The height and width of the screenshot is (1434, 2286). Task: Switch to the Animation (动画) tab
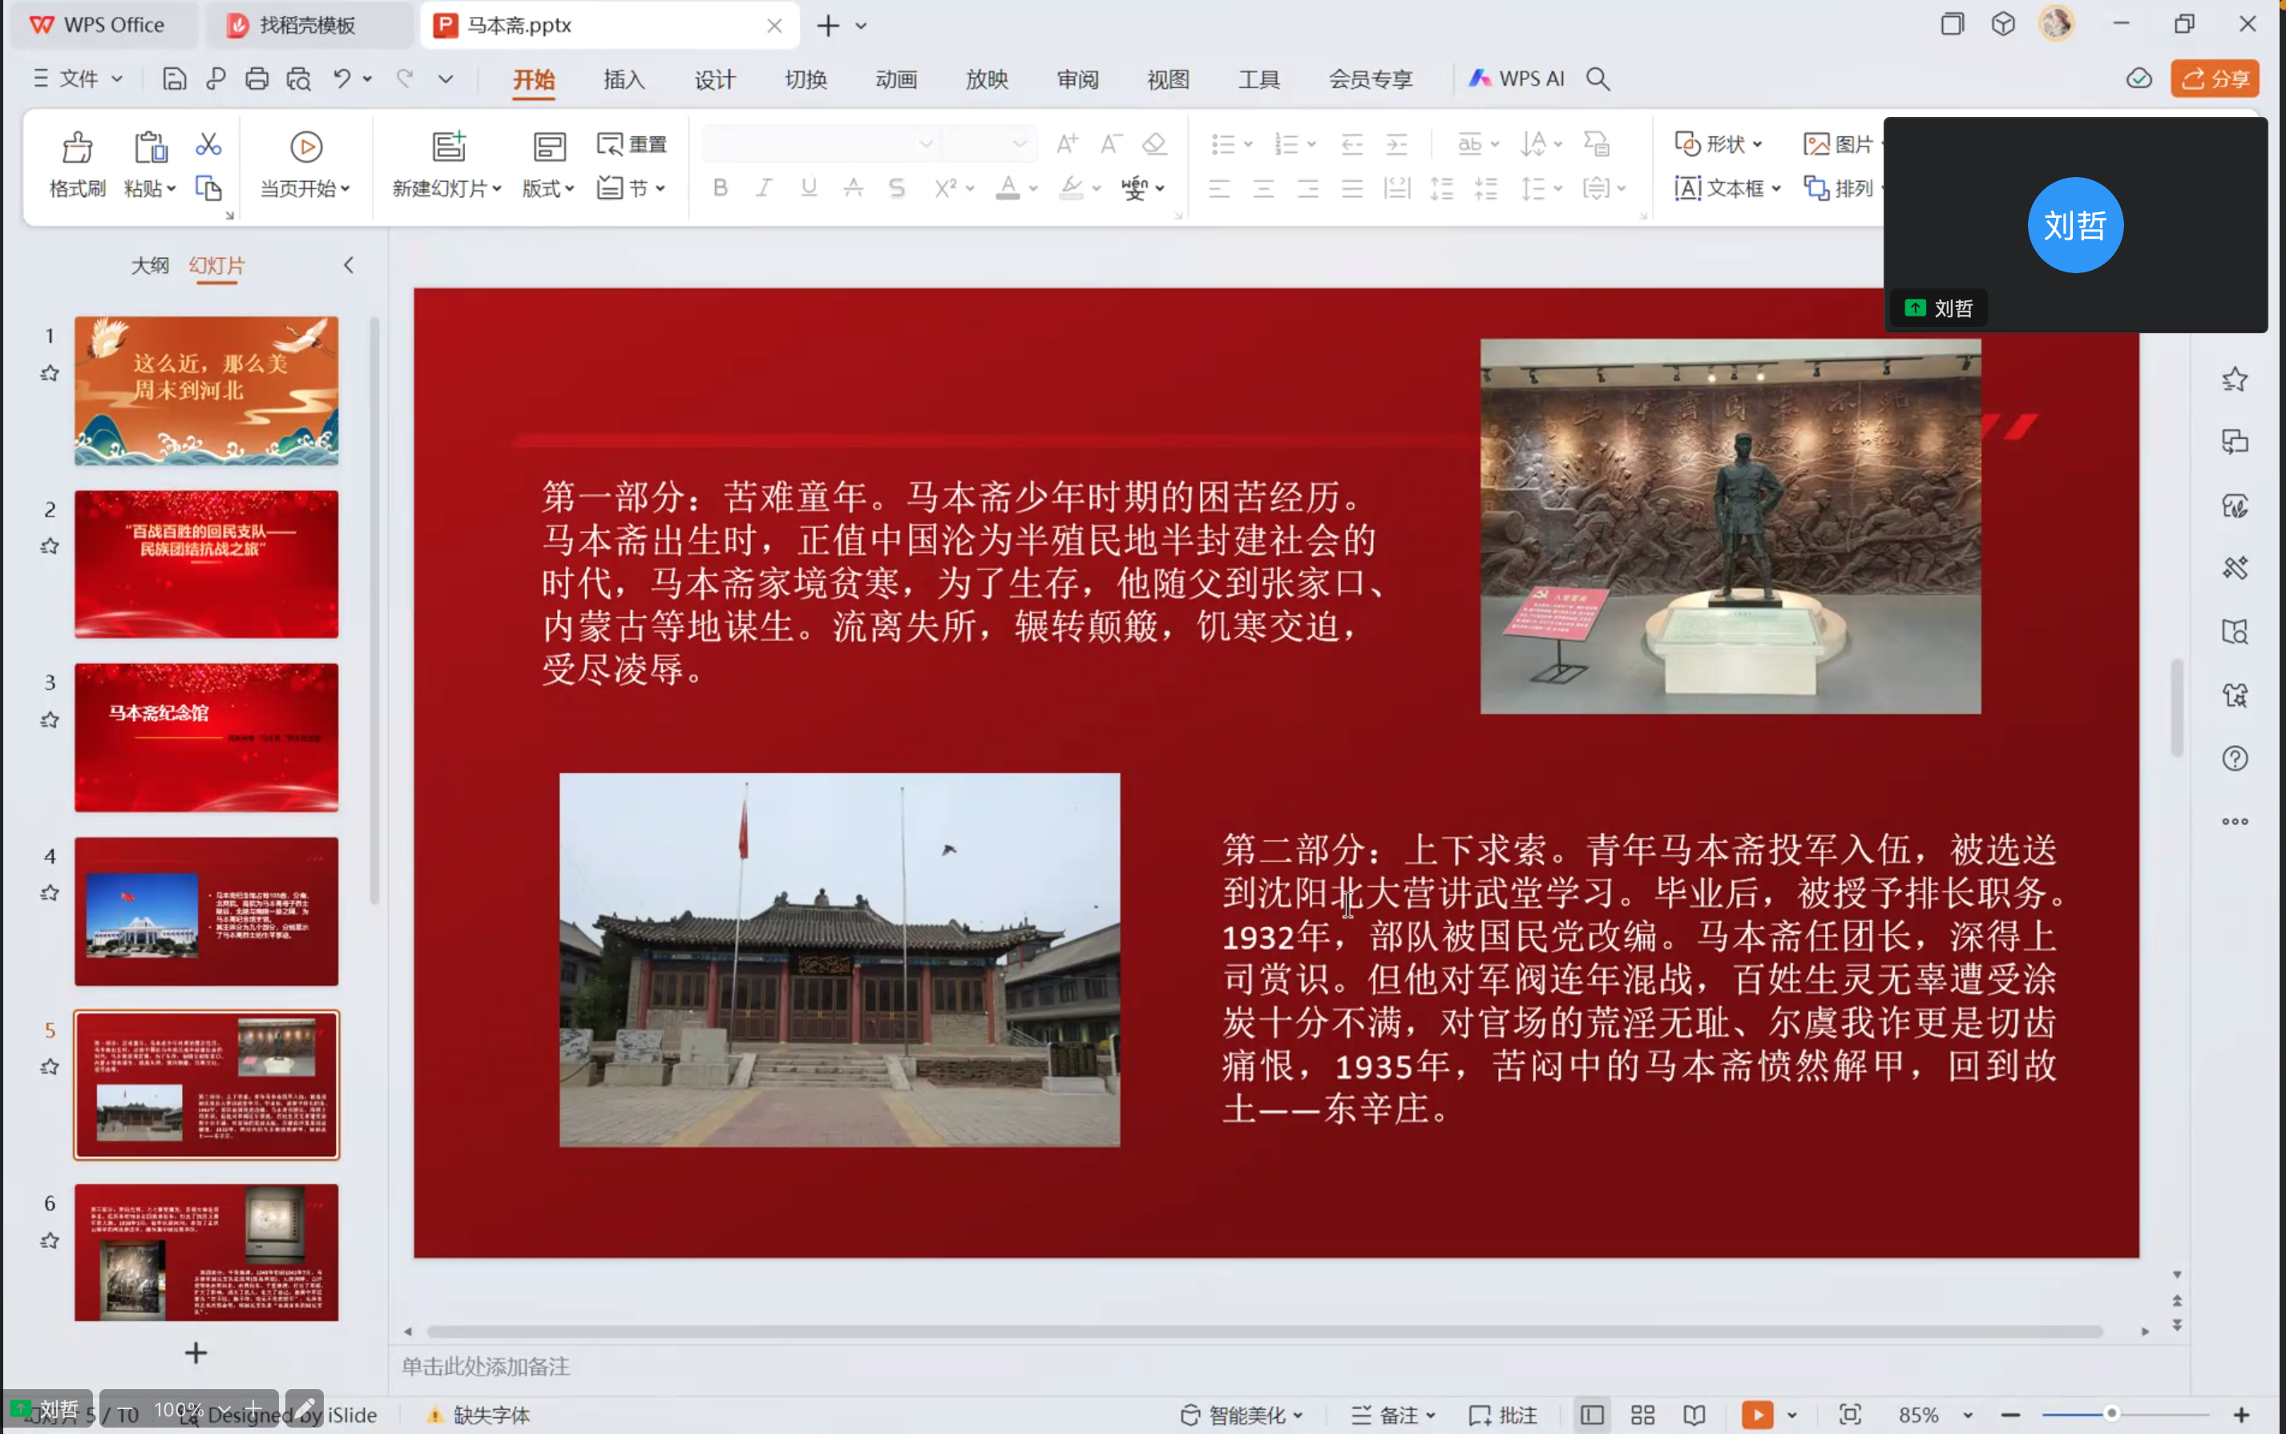896,79
